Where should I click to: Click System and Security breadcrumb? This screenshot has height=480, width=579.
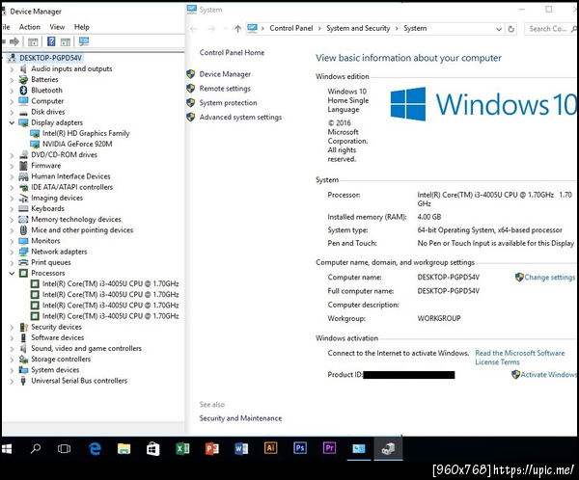[x=358, y=28]
